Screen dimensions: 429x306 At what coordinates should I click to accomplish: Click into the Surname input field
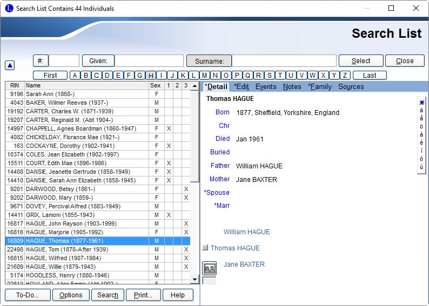tap(284, 60)
